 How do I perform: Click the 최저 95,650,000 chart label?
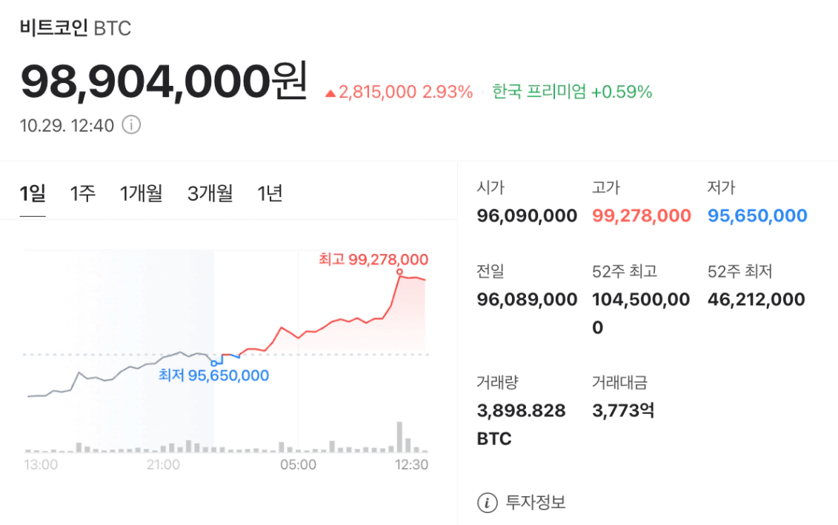point(214,375)
